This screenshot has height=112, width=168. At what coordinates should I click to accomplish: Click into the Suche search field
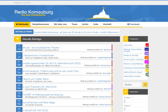(132, 85)
